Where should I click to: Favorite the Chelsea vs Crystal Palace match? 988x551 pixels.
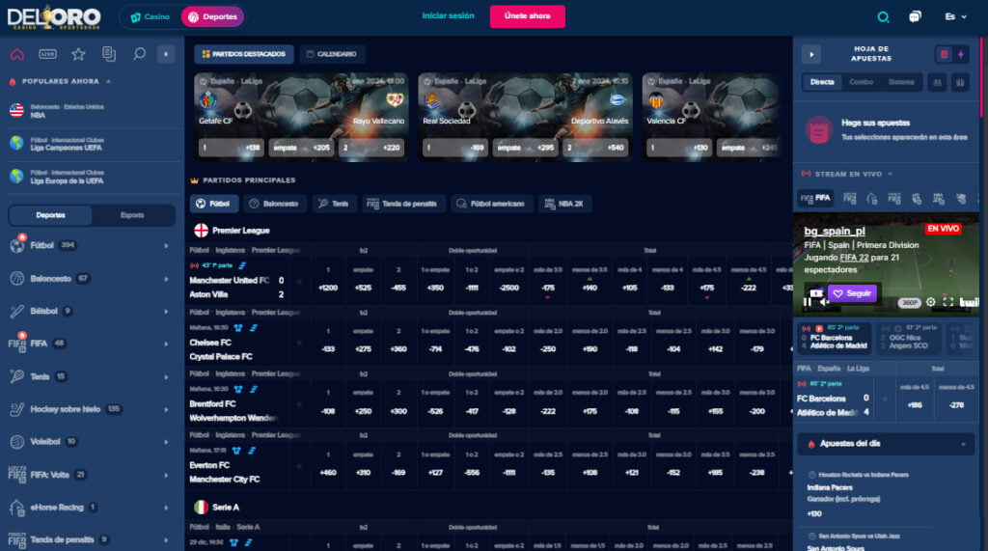coord(299,343)
